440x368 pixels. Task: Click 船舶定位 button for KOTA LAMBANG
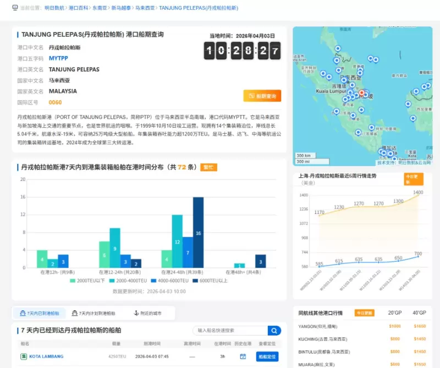pyautogui.click(x=267, y=356)
